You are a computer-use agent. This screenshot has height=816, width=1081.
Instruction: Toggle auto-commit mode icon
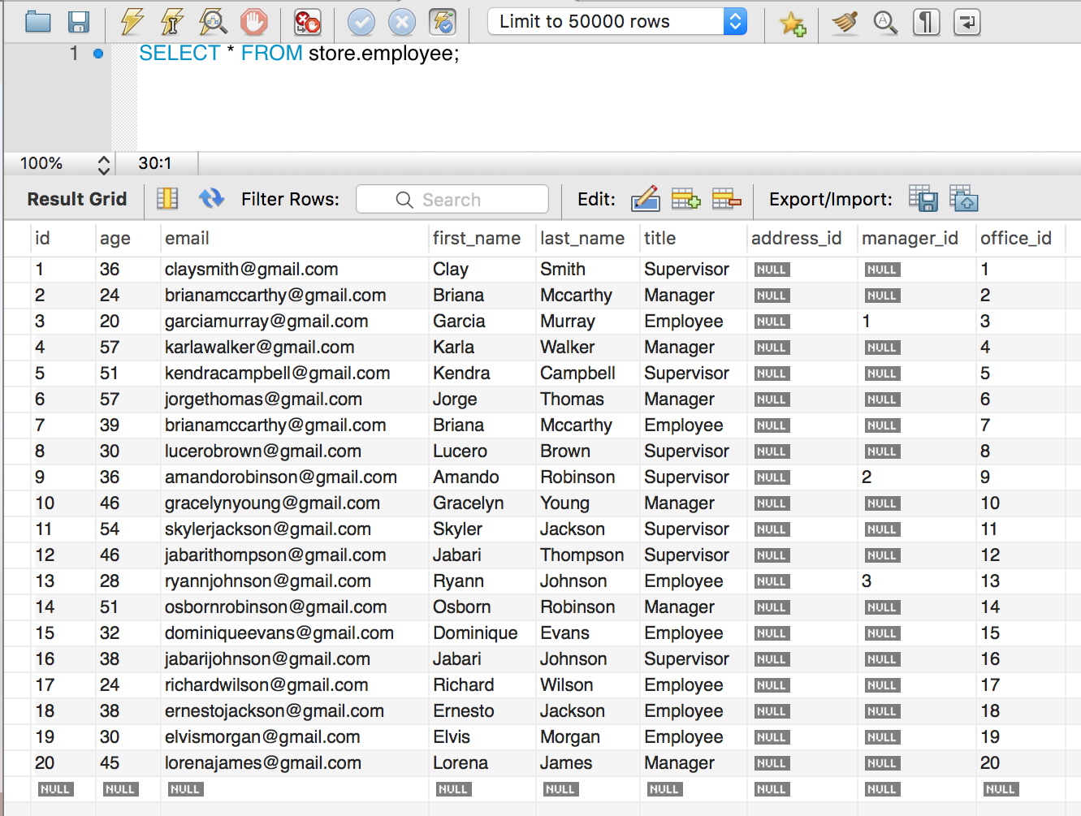(x=443, y=22)
